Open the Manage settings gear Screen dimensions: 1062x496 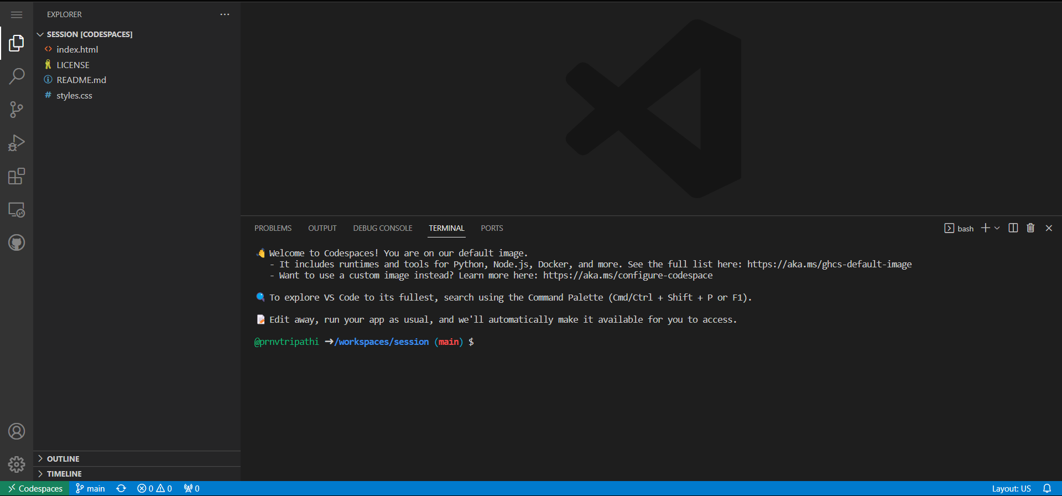click(17, 464)
